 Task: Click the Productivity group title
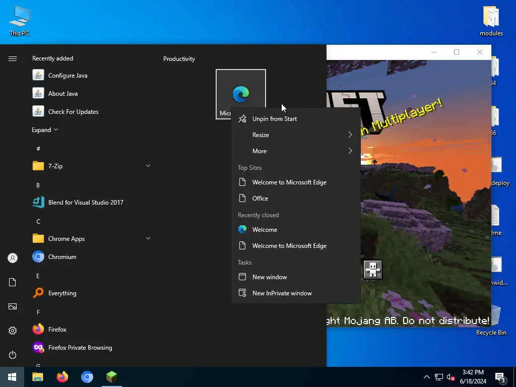(179, 59)
